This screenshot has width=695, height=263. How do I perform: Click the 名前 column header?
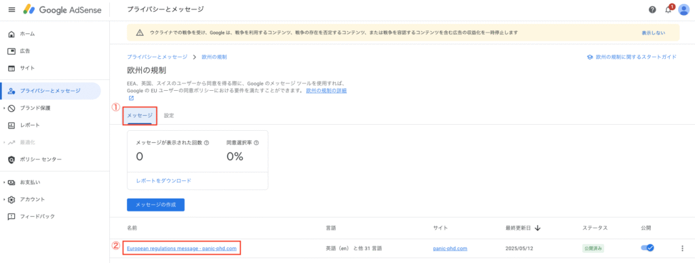click(x=132, y=228)
